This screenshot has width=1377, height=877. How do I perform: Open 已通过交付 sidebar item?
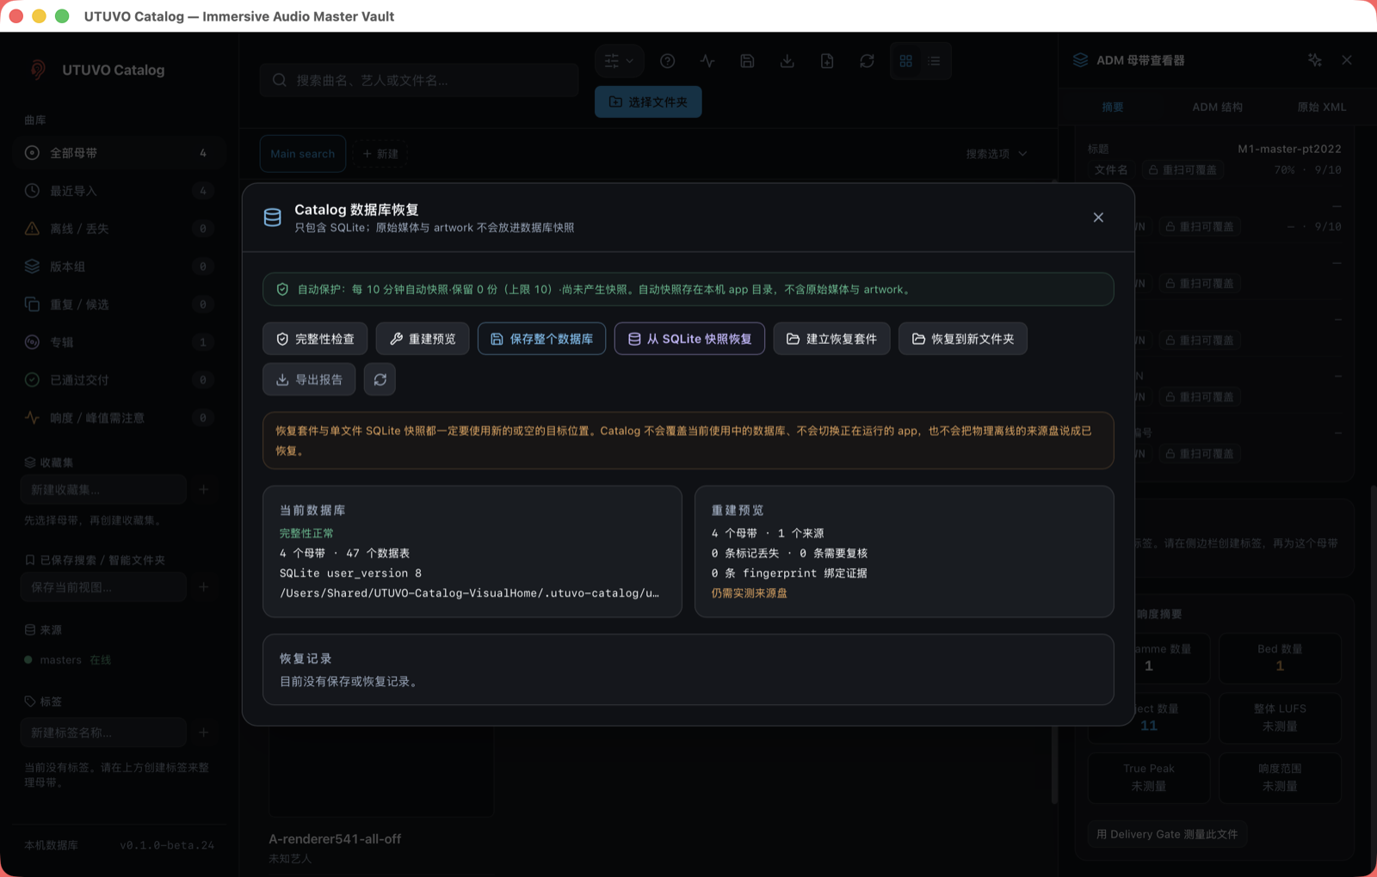(x=118, y=380)
